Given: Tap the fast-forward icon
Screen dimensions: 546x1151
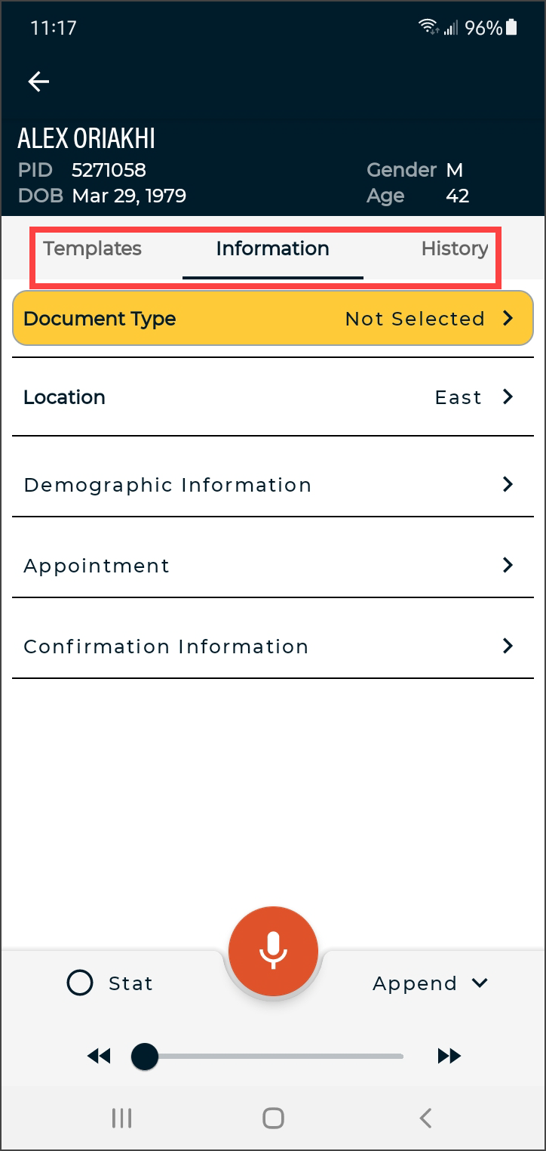Looking at the screenshot, I should tap(449, 1057).
